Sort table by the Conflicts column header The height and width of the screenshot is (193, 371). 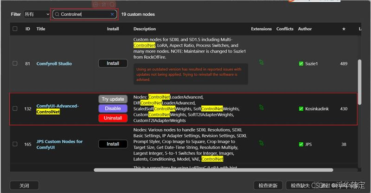click(x=285, y=29)
